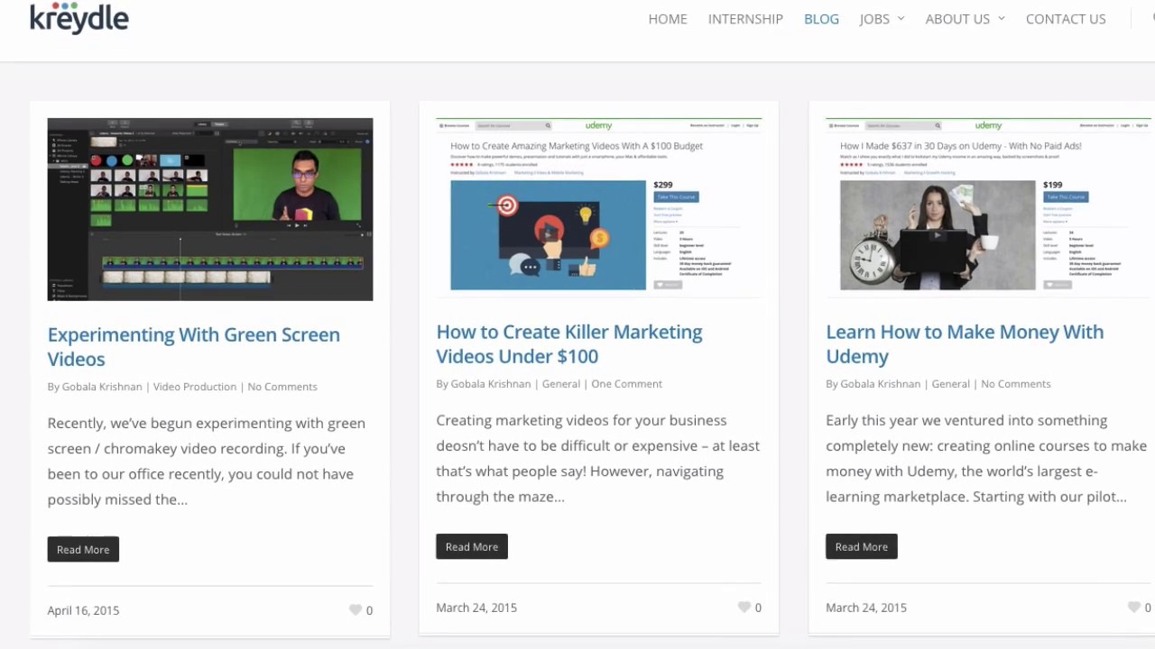Expand the JOBS dropdown chevron
1155x649 pixels.
pyautogui.click(x=901, y=19)
